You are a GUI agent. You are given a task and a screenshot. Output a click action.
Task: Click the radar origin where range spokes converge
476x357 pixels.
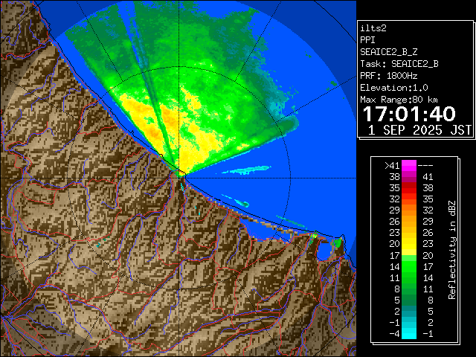tap(181, 176)
